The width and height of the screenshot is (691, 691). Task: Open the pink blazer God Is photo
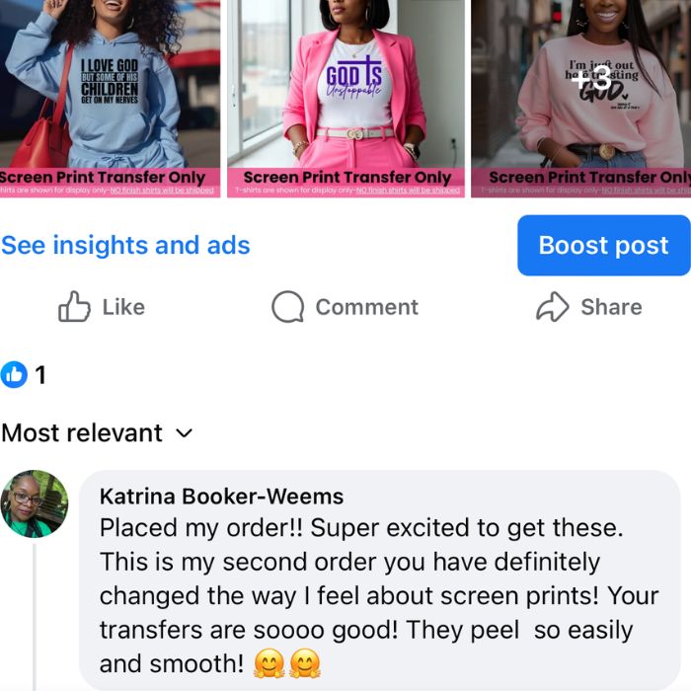(x=345, y=99)
